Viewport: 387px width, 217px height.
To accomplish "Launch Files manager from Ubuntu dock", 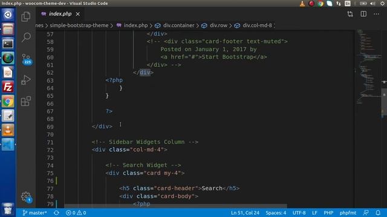I will coord(8,30).
